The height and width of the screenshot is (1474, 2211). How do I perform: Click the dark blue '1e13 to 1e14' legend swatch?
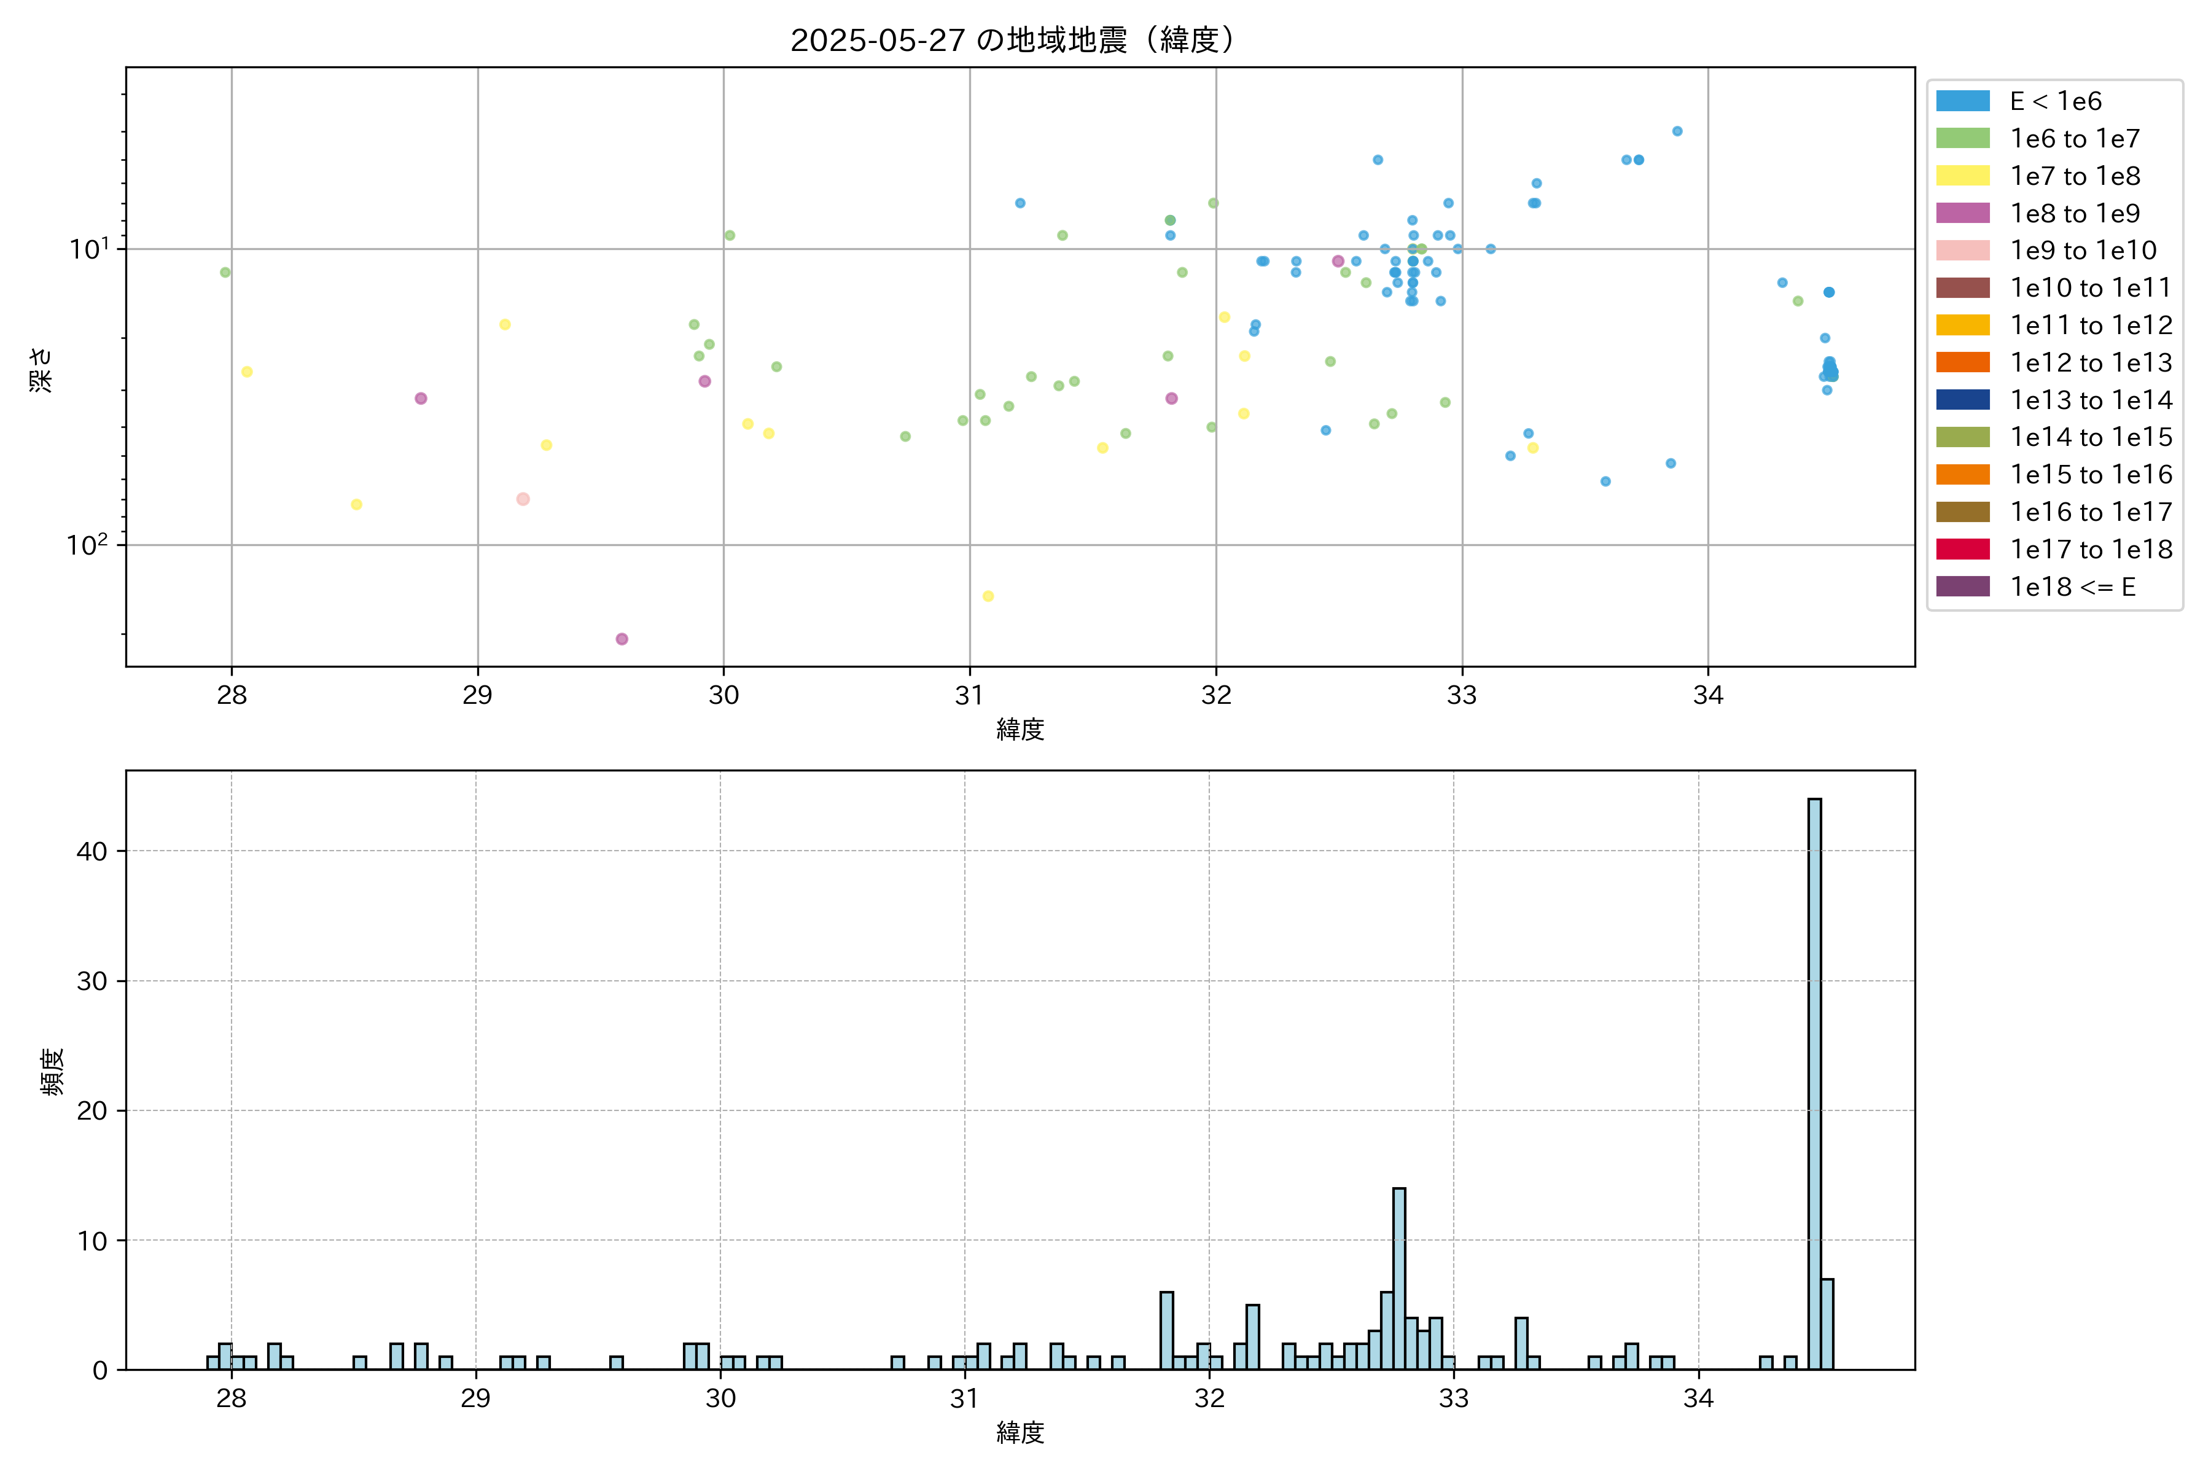click(x=1962, y=400)
